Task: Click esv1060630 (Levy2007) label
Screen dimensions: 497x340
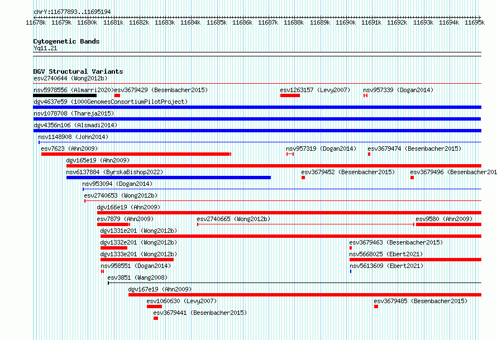Action: click(182, 301)
